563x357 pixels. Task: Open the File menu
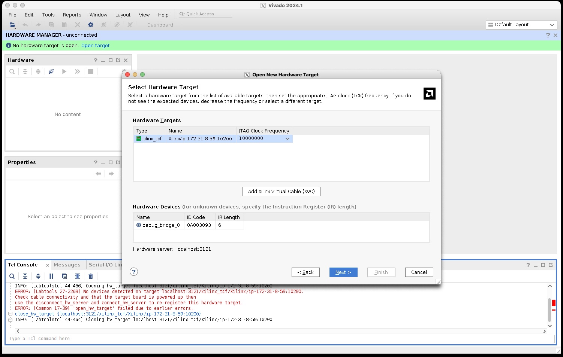coord(12,15)
